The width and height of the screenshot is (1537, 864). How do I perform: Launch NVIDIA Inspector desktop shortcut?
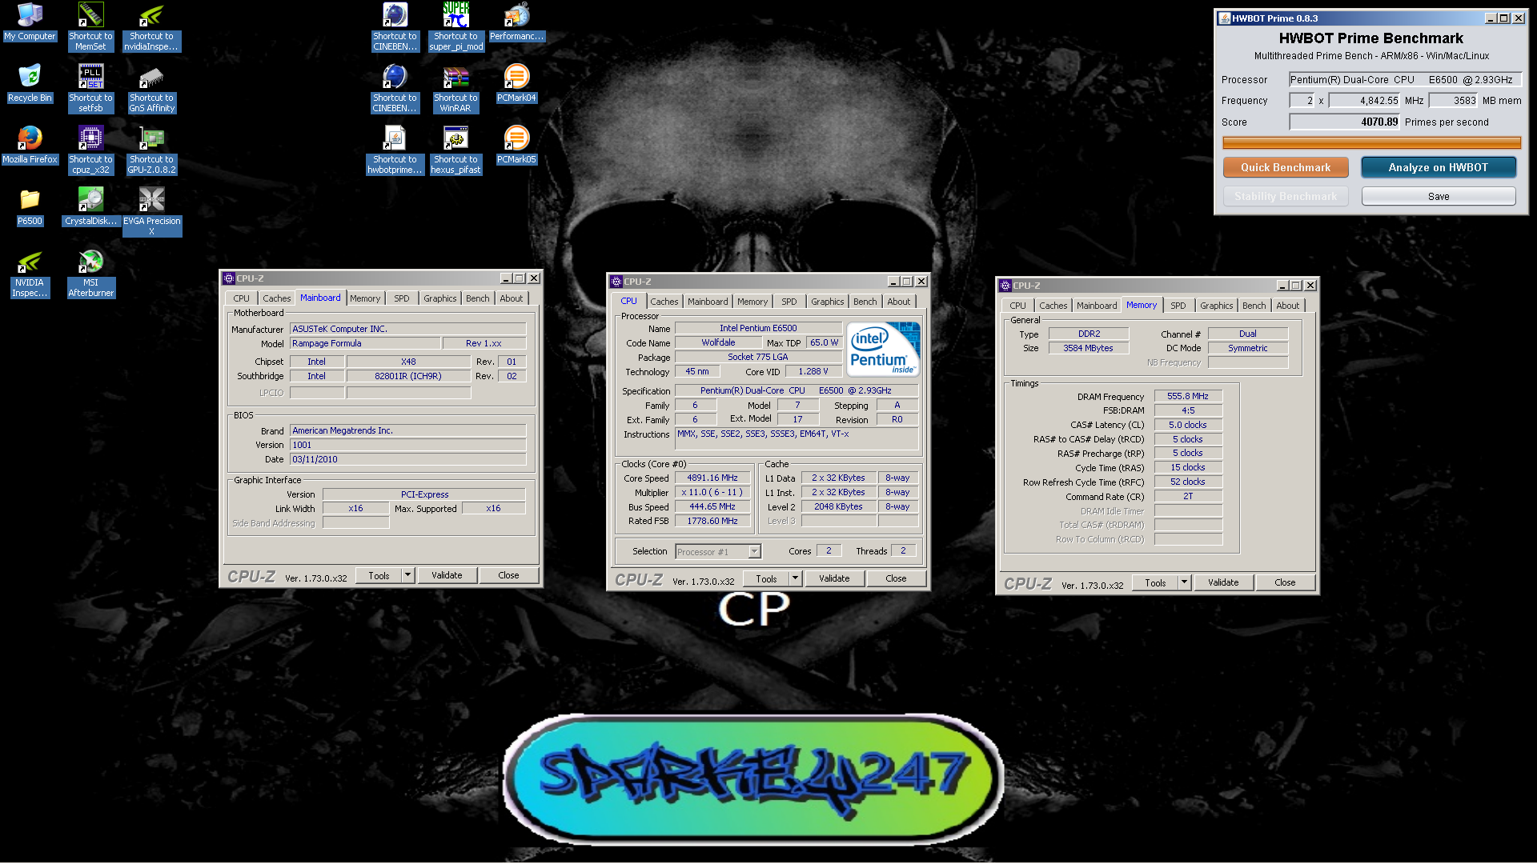point(30,274)
